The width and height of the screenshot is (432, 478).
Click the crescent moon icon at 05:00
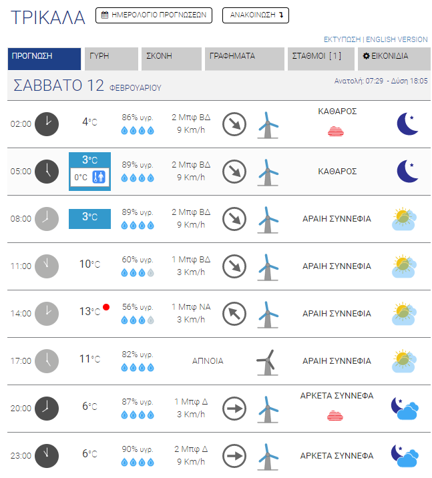pyautogui.click(x=406, y=172)
